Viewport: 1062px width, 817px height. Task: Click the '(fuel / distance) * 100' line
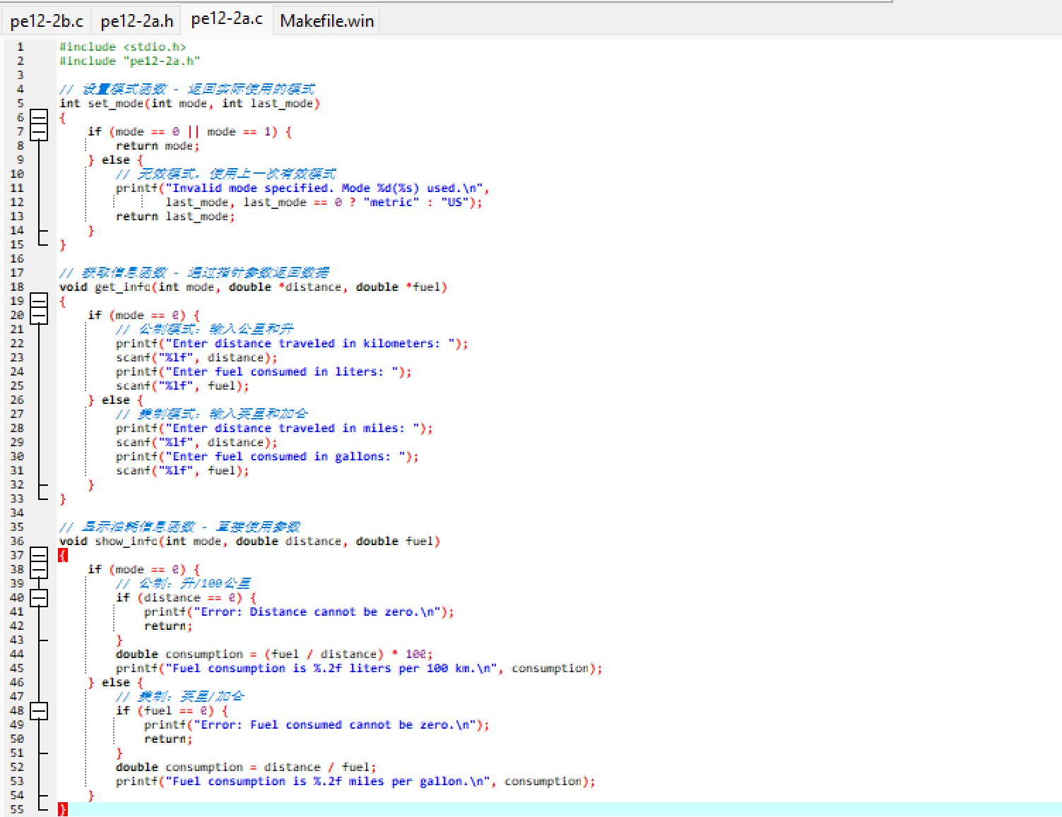coord(275,655)
